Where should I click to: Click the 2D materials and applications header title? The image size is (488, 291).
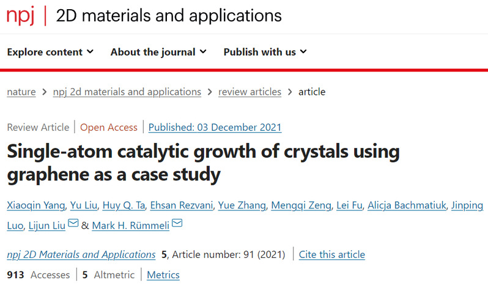tap(169, 16)
